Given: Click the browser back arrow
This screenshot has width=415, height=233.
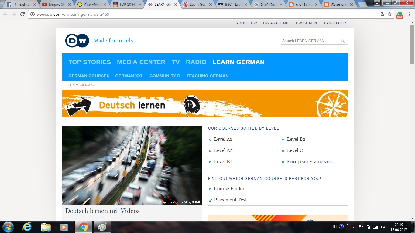Looking at the screenshot, I should [x=5, y=14].
